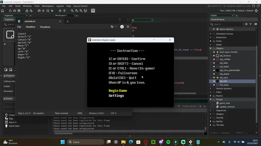The image size is (261, 146).
Task: Stop the running game with the stop icon
Action: tap(48, 11)
